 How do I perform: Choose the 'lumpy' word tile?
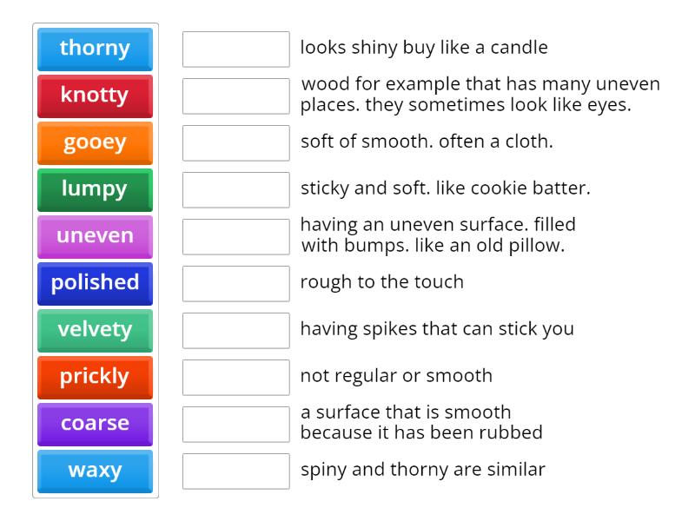95,190
